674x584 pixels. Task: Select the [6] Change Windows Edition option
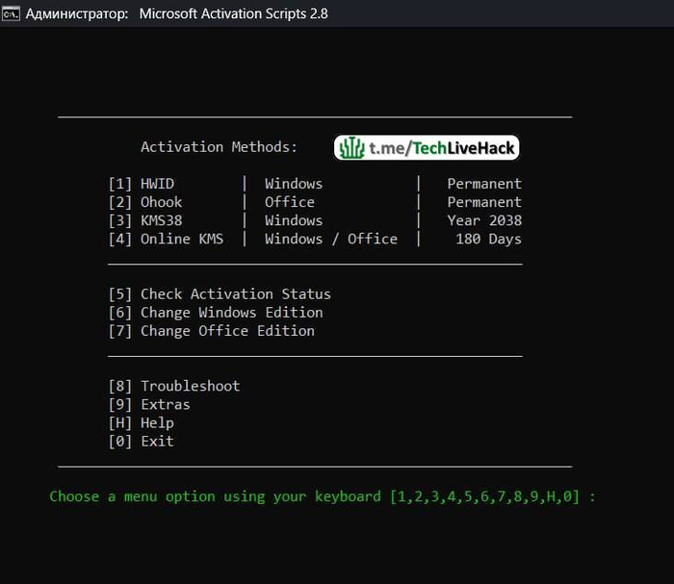[216, 313]
